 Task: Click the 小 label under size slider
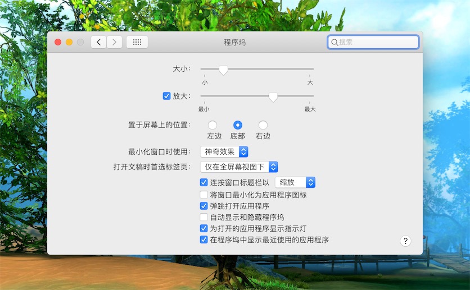coord(205,82)
